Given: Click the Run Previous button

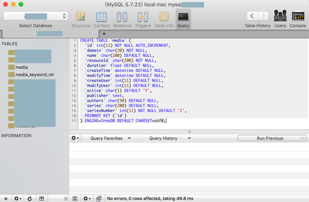Looking at the screenshot, I should (x=269, y=138).
